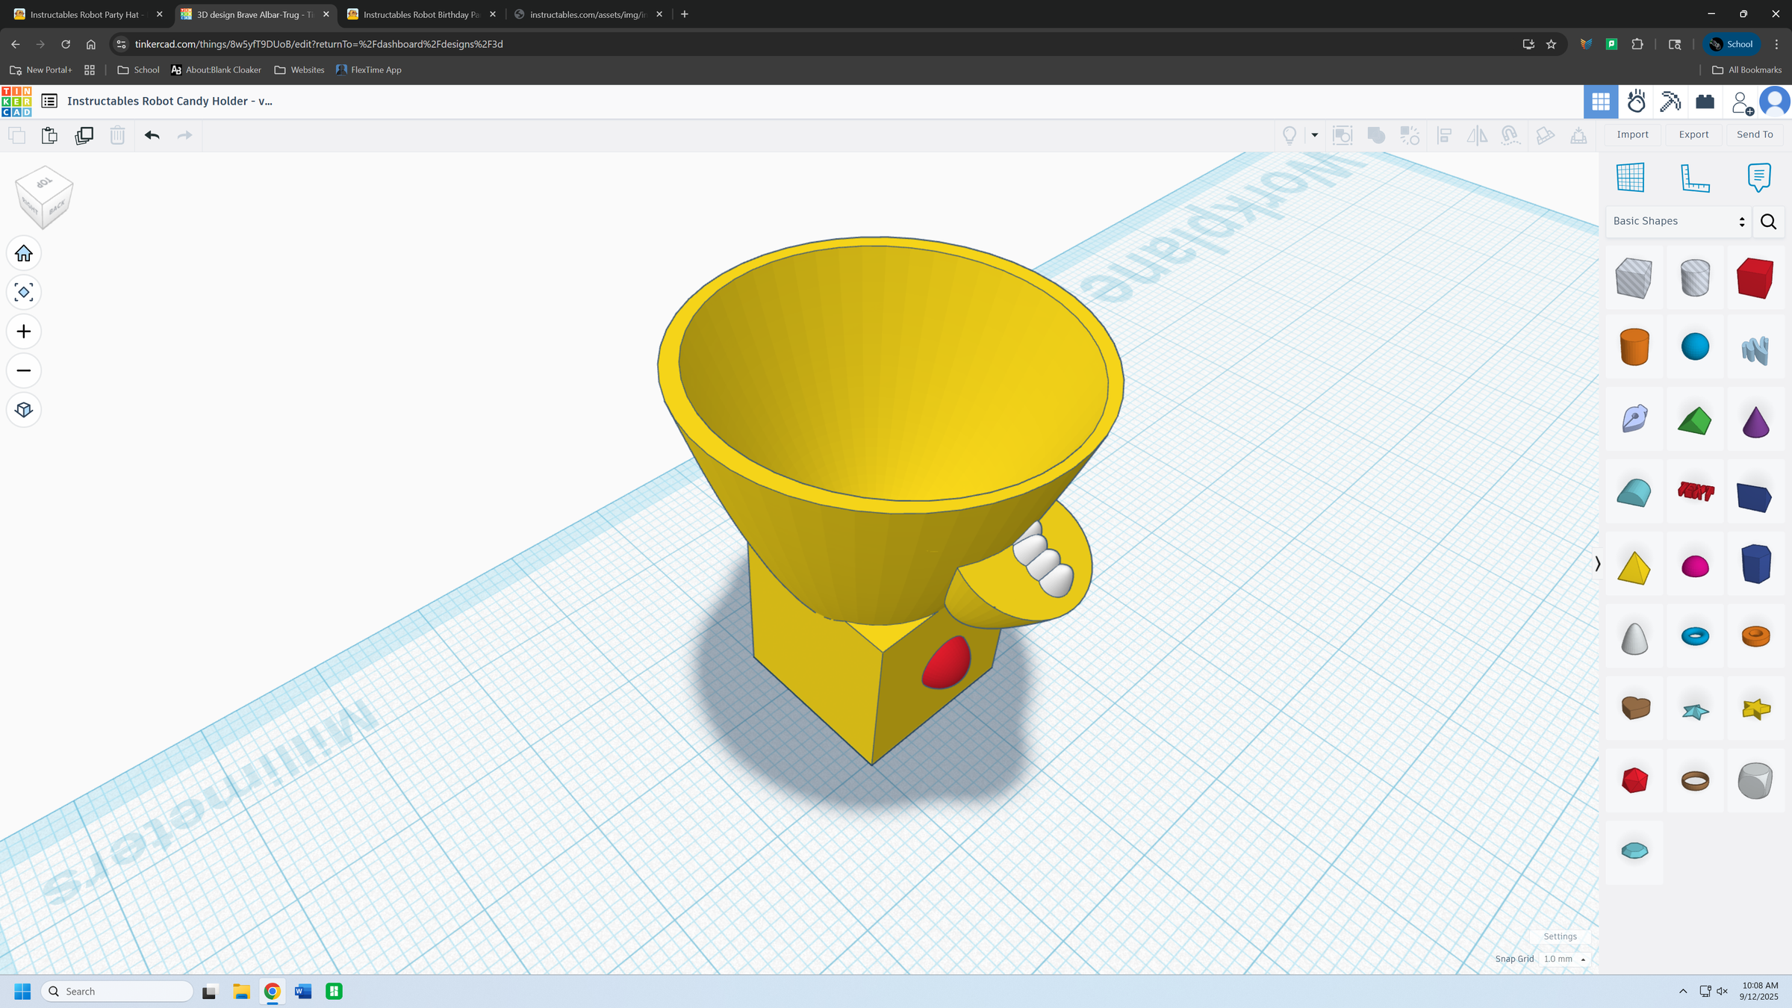Click the FlexTime App bookmark

point(369,69)
